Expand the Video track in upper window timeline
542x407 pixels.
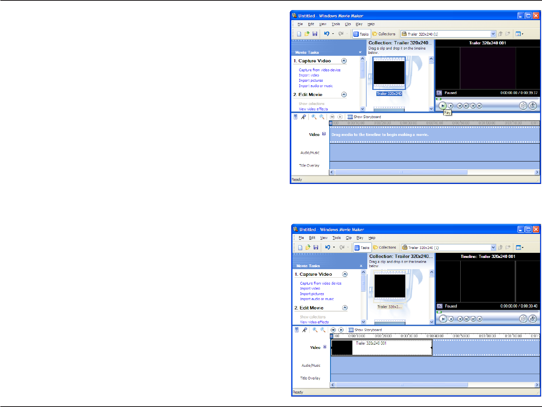(324, 134)
